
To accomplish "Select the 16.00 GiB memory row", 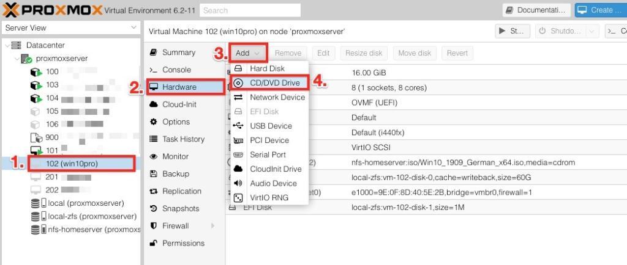I will 426,73.
